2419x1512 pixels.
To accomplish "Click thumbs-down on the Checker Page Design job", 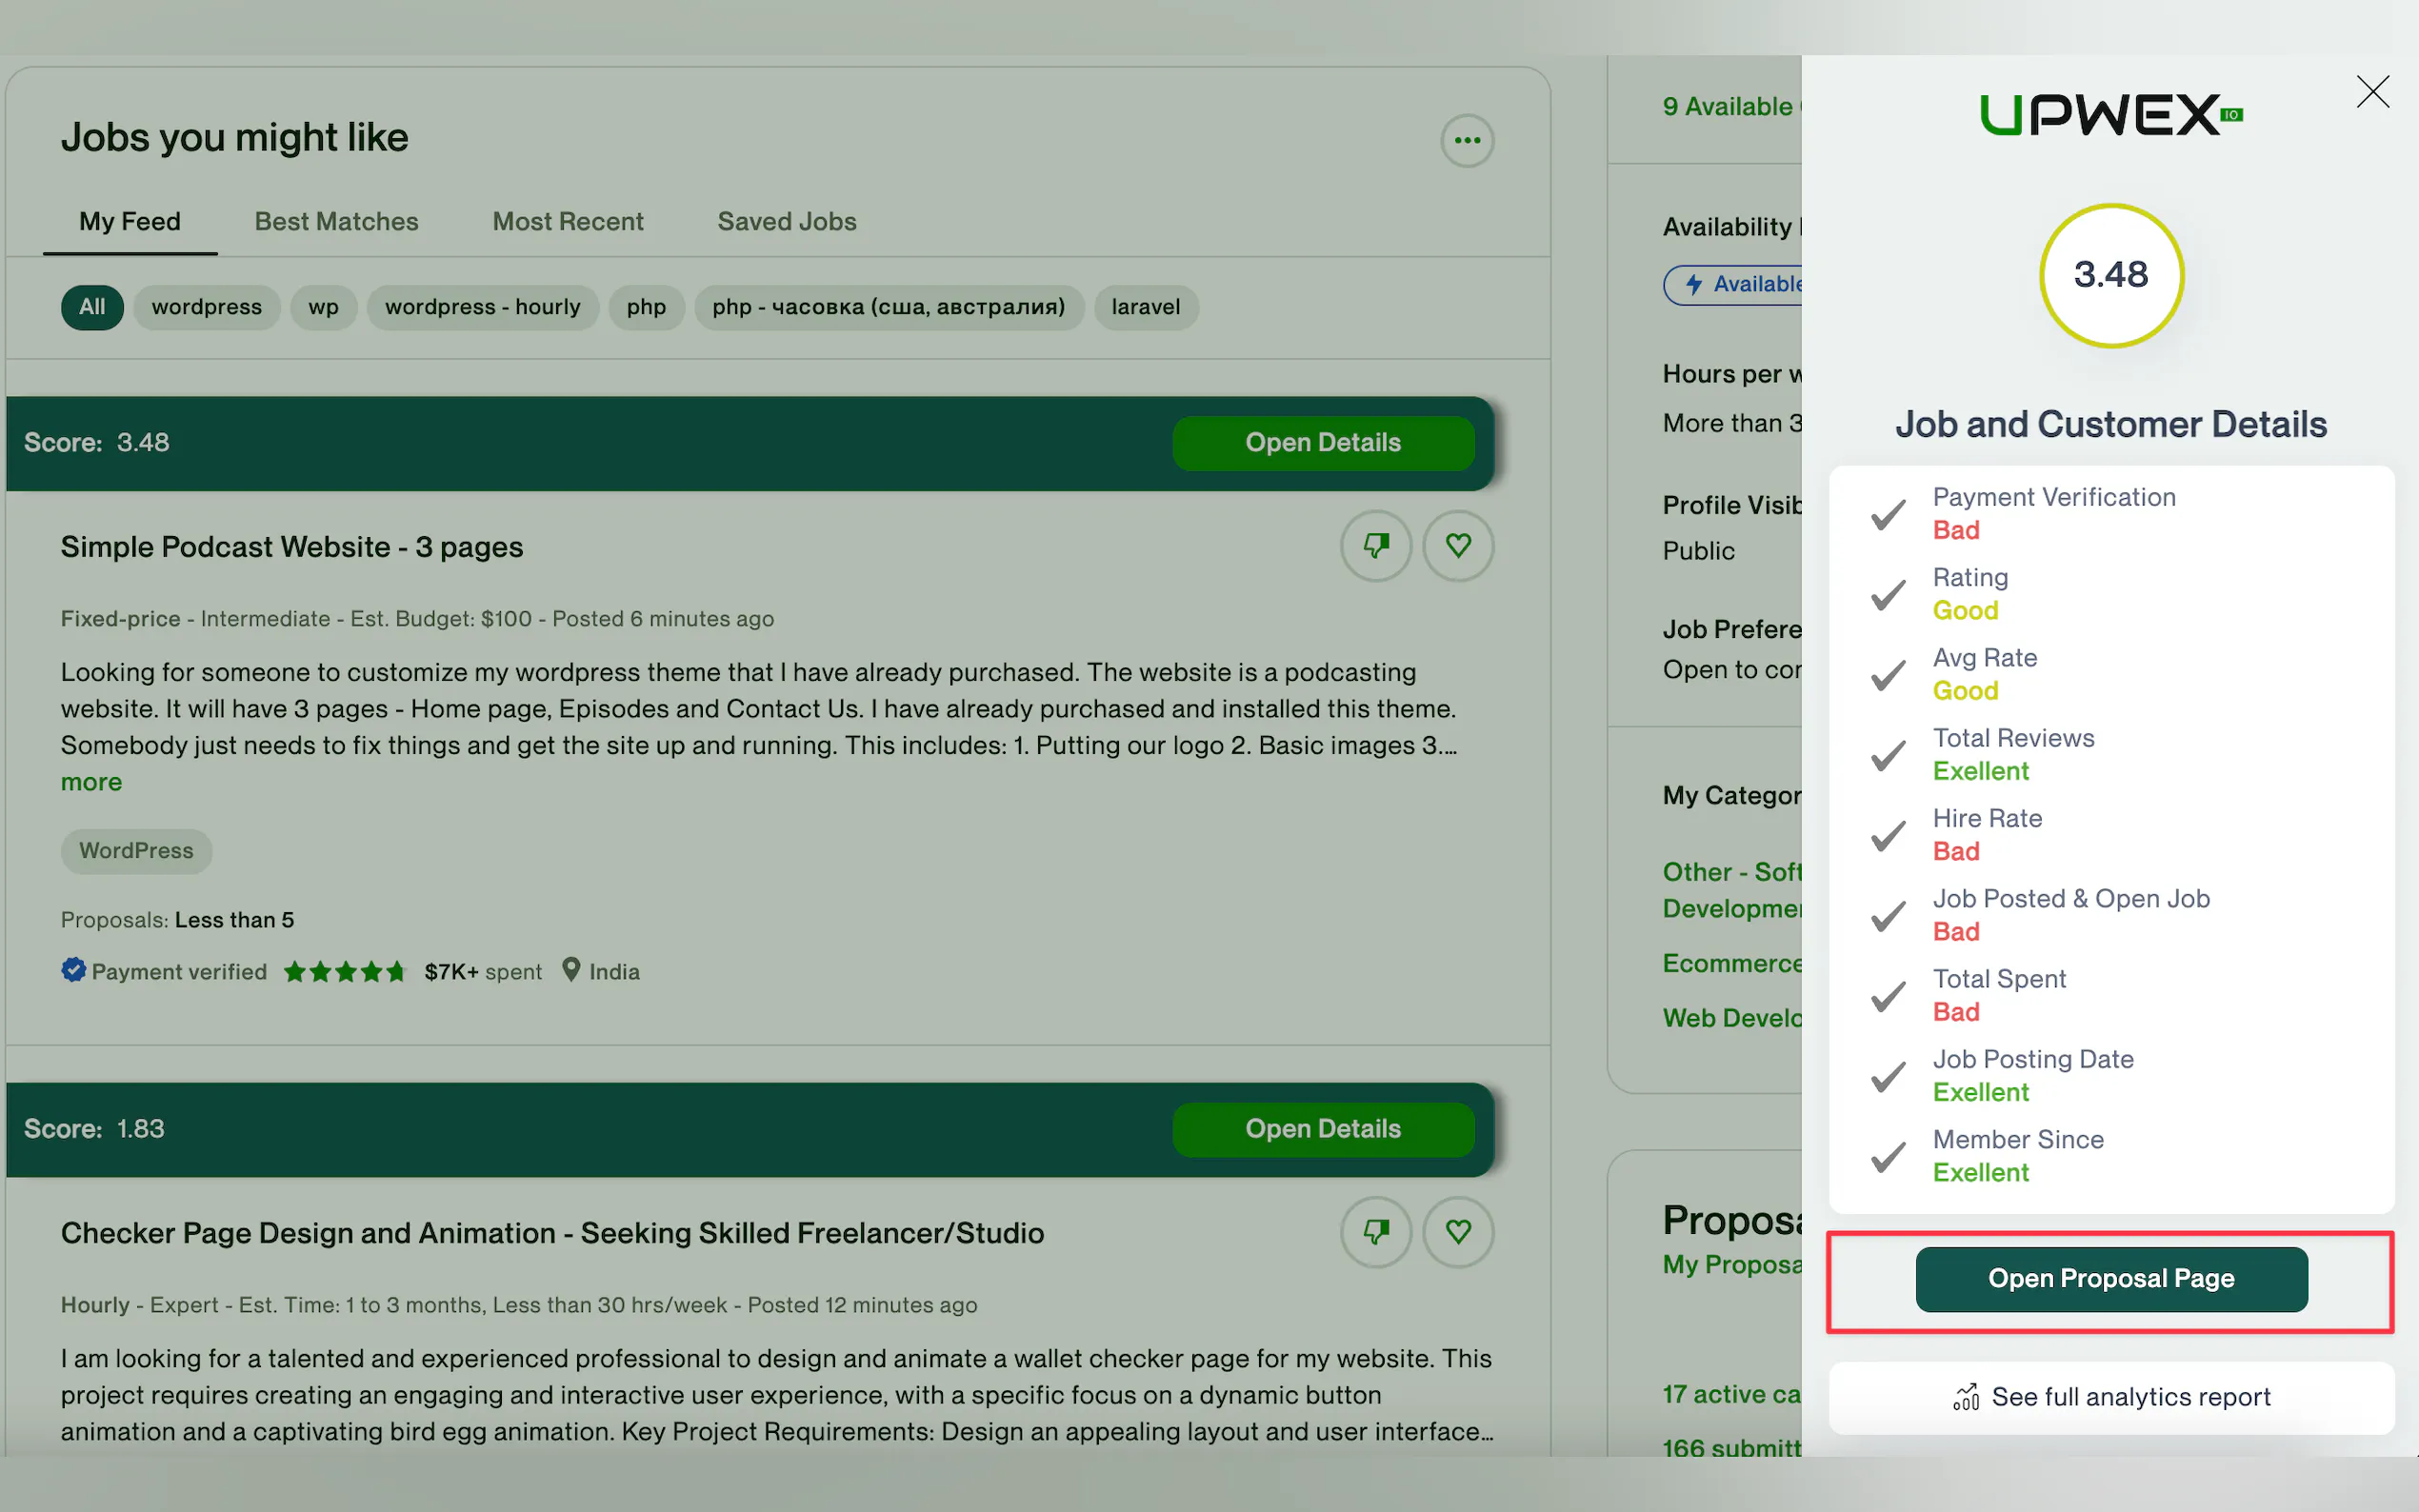I will 1376,1232.
